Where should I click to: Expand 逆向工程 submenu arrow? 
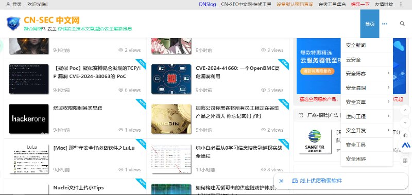(388, 116)
